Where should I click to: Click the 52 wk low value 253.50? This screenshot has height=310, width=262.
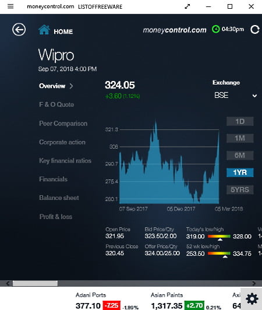pos(195,253)
